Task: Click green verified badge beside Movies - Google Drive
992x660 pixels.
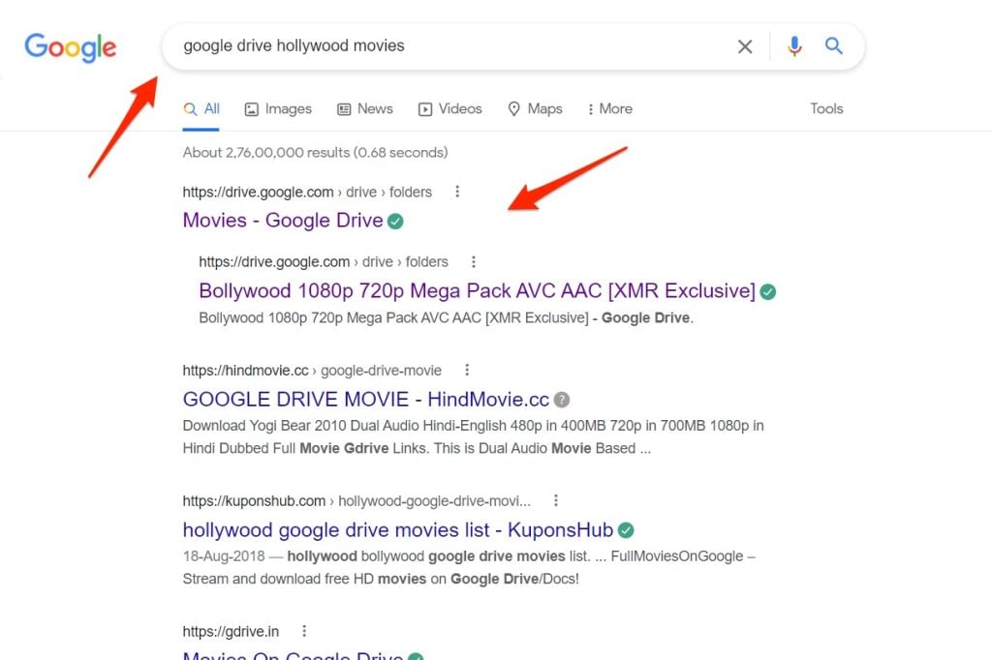Action: [395, 222]
